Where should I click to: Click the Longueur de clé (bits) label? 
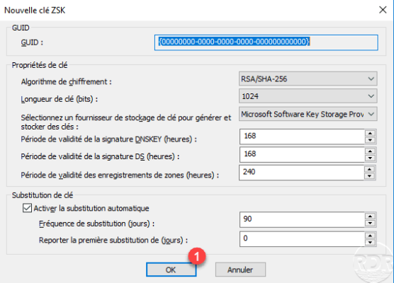[x=60, y=99]
